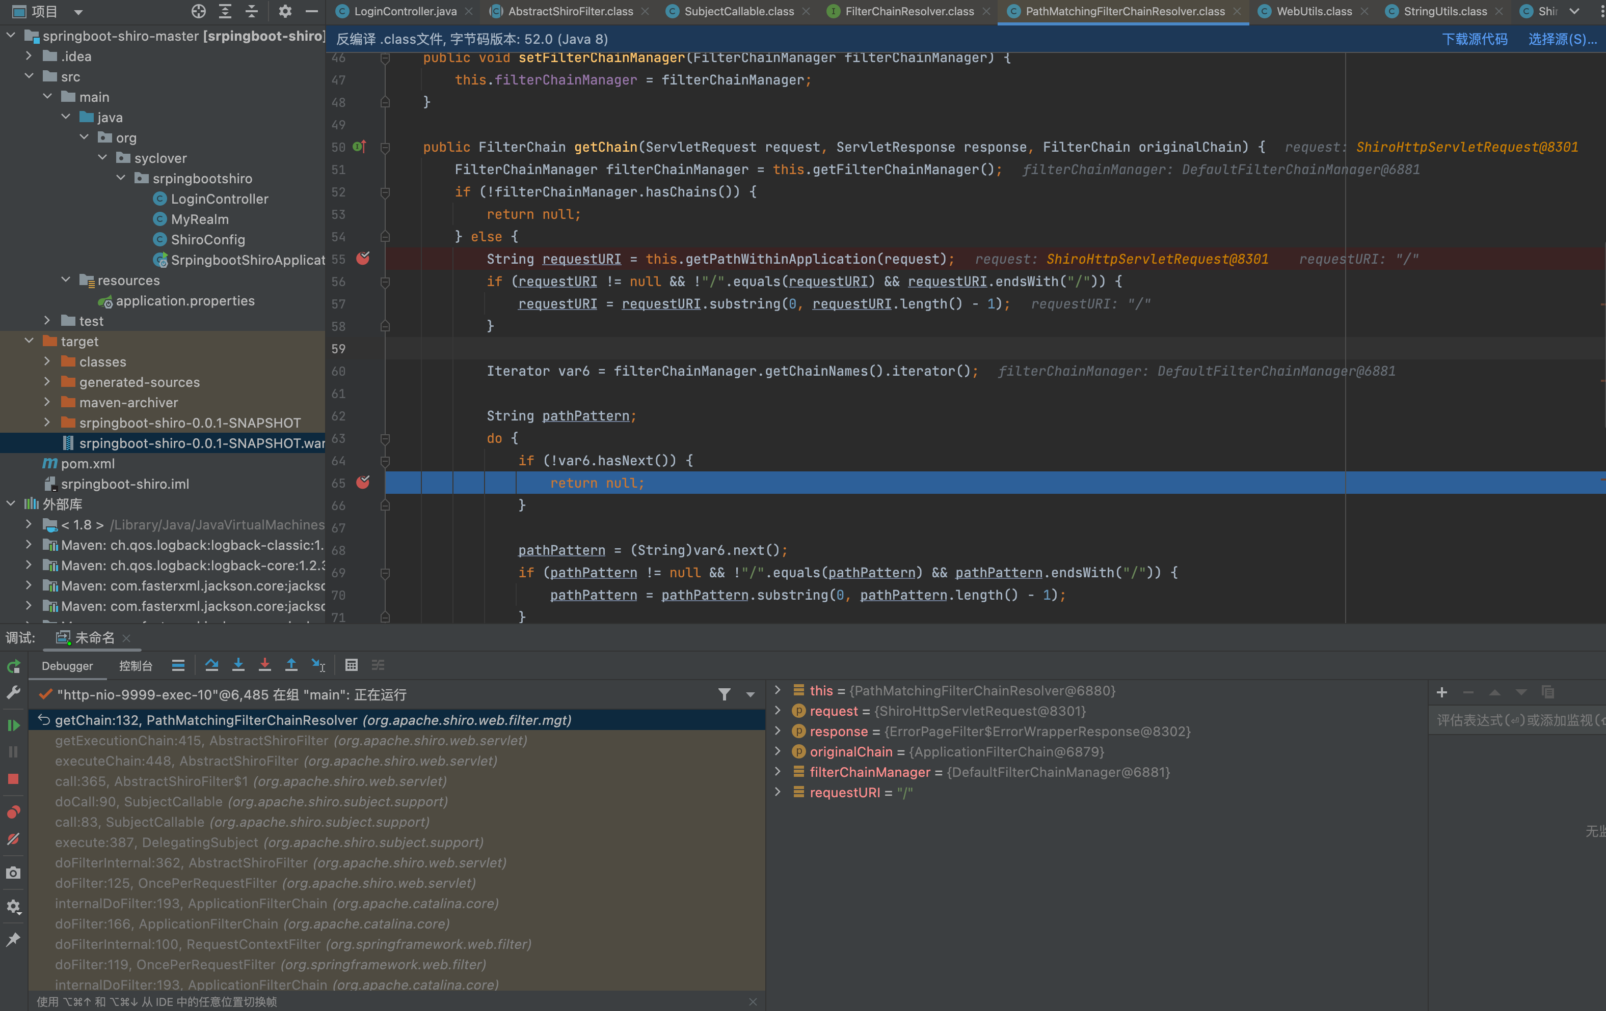
Task: Expand the filterChainManager variable
Action: pyautogui.click(x=778, y=772)
